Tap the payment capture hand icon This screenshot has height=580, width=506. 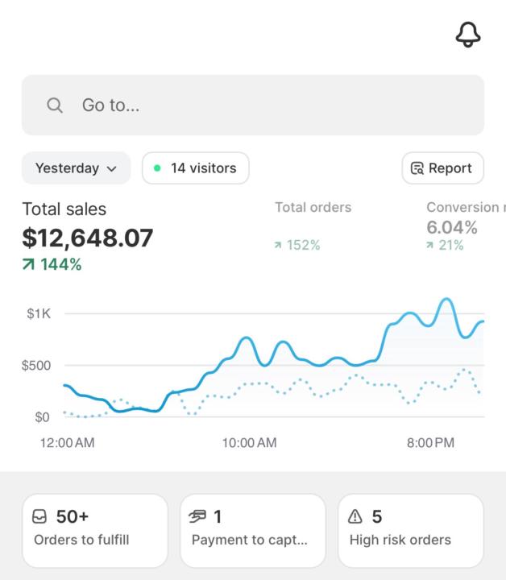(x=198, y=516)
